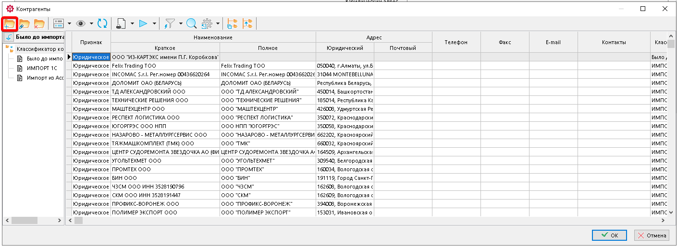Click the Контакты column header
This screenshot has height=247, width=677.
pos(614,42)
